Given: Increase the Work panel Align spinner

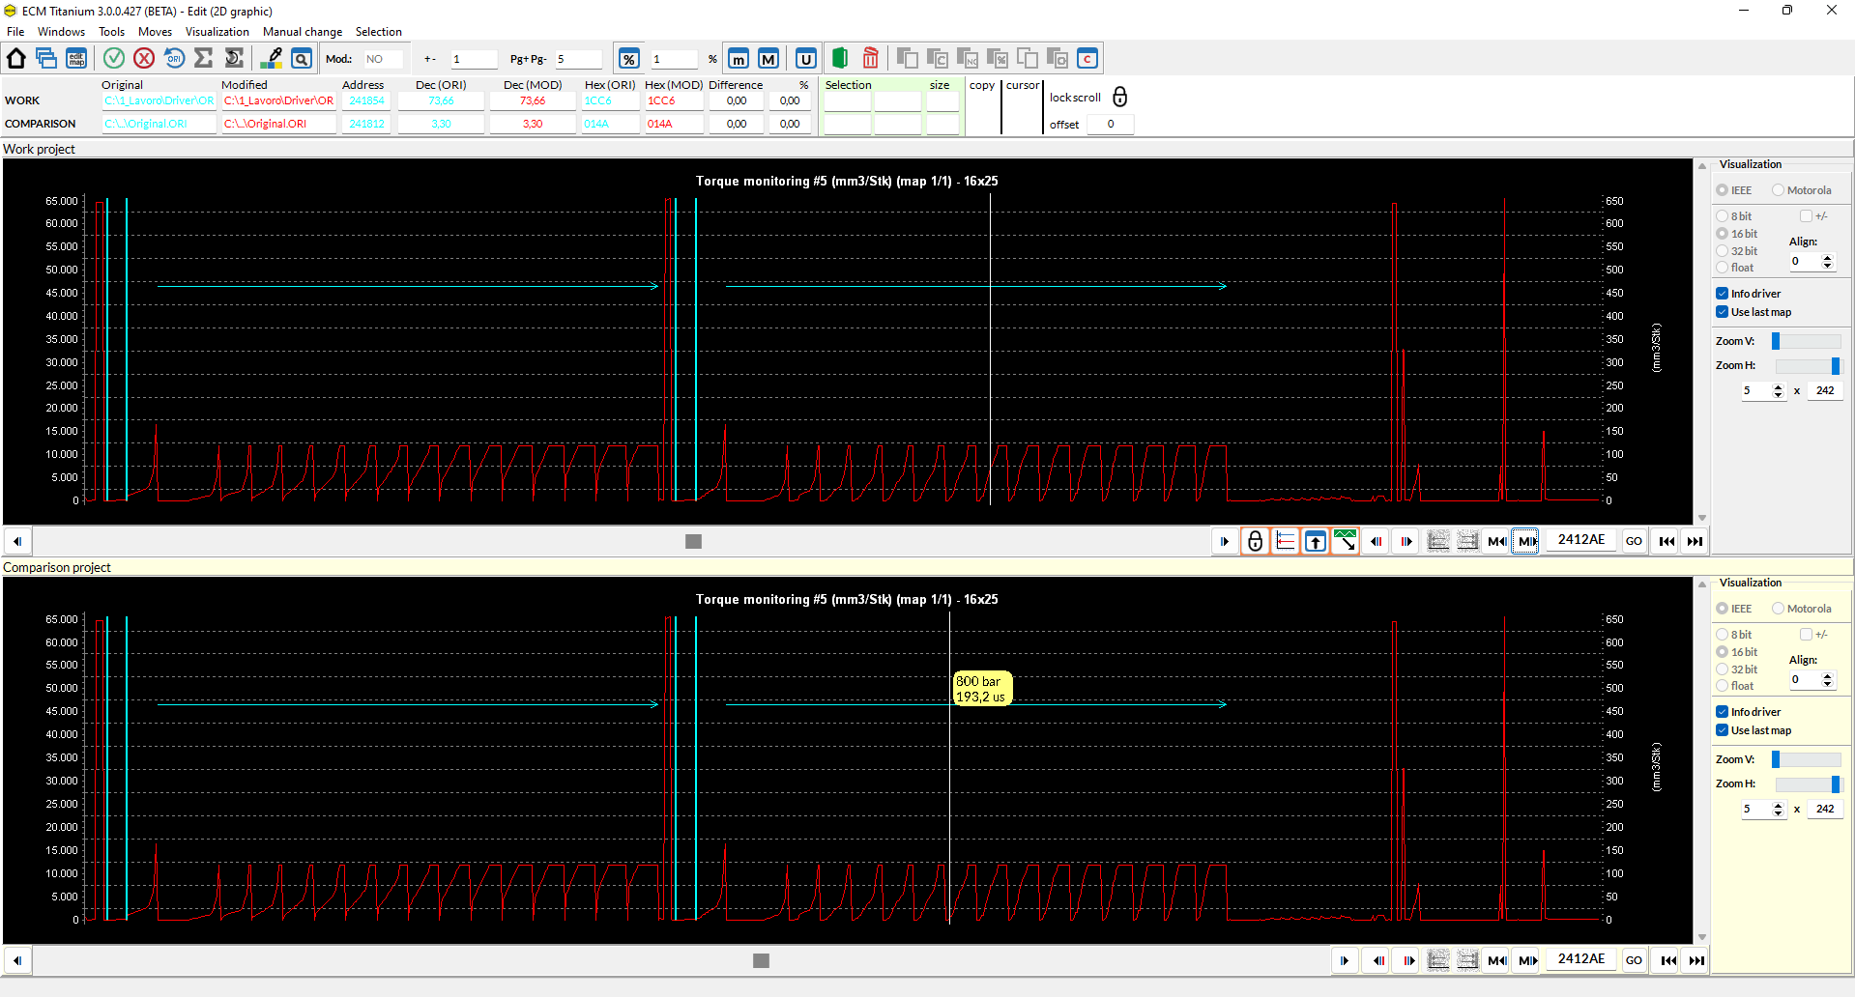Looking at the screenshot, I should 1827,257.
